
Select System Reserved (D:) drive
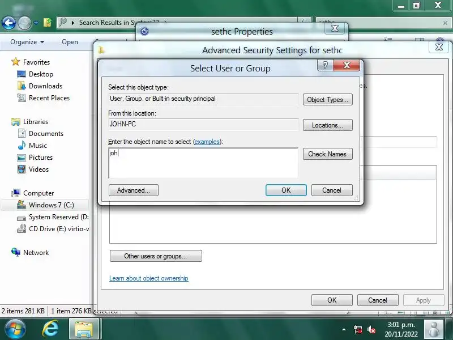pos(59,217)
